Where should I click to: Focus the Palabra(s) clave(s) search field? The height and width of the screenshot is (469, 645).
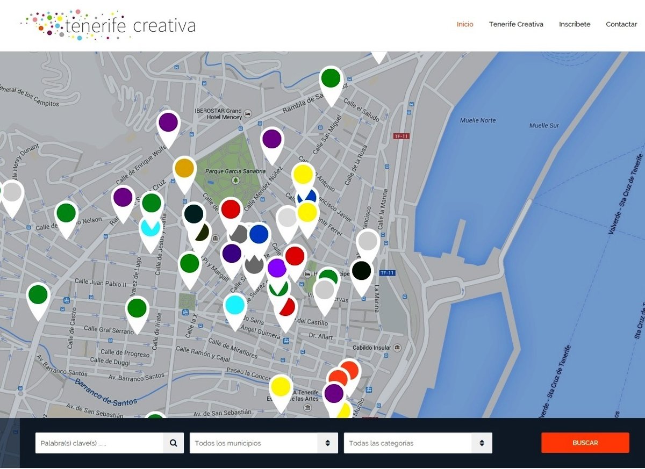coord(99,443)
